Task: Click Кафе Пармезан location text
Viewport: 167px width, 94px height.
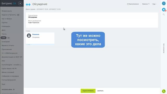Action: pyautogui.click(x=34, y=22)
